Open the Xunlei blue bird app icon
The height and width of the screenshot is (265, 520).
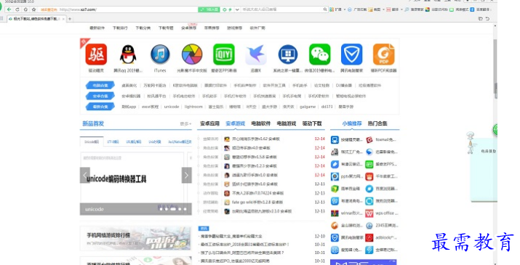256,54
